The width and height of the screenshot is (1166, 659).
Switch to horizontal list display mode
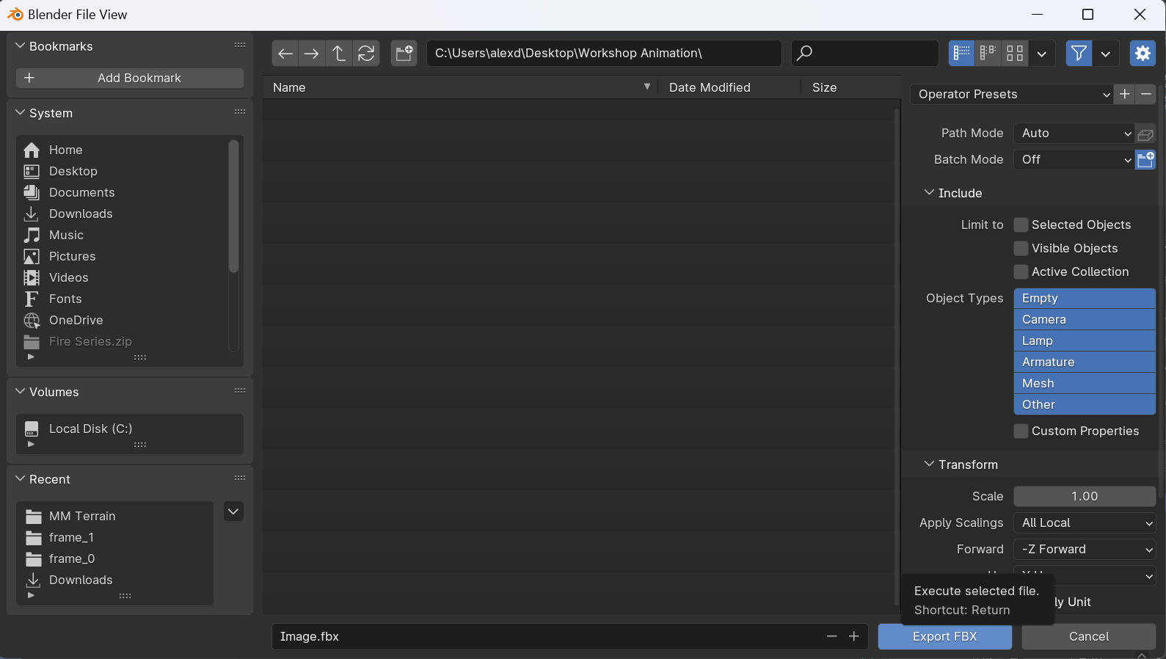pos(988,54)
